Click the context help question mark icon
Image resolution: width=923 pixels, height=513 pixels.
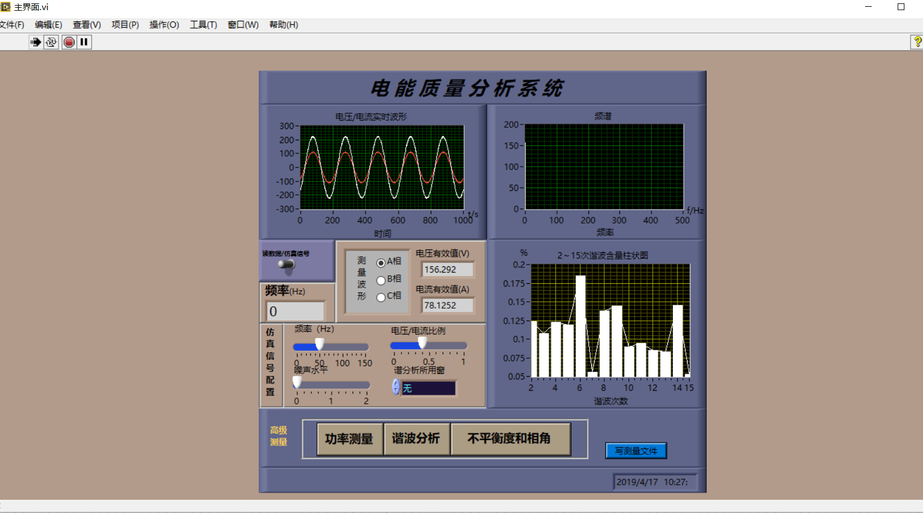(917, 42)
